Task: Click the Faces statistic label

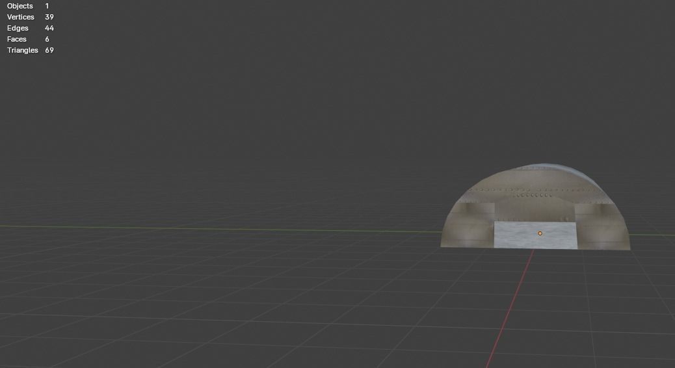Action: click(x=17, y=39)
